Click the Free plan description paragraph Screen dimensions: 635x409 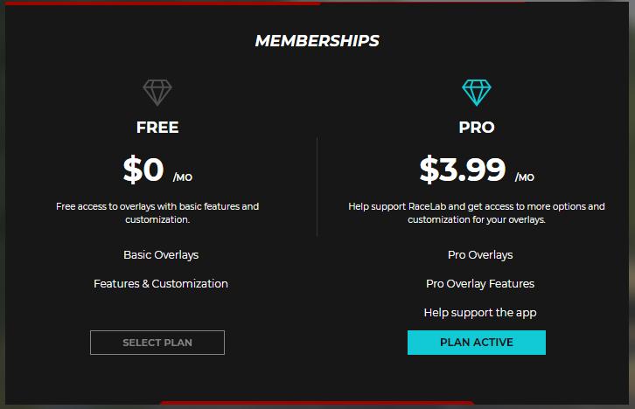pos(157,212)
